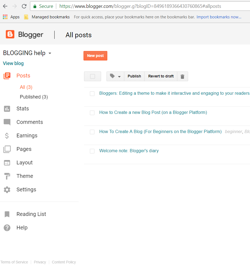Image resolution: width=250 pixels, height=268 pixels.
Task: Expand the BLOGGING help blog dropdown arrow
Action: pos(50,53)
